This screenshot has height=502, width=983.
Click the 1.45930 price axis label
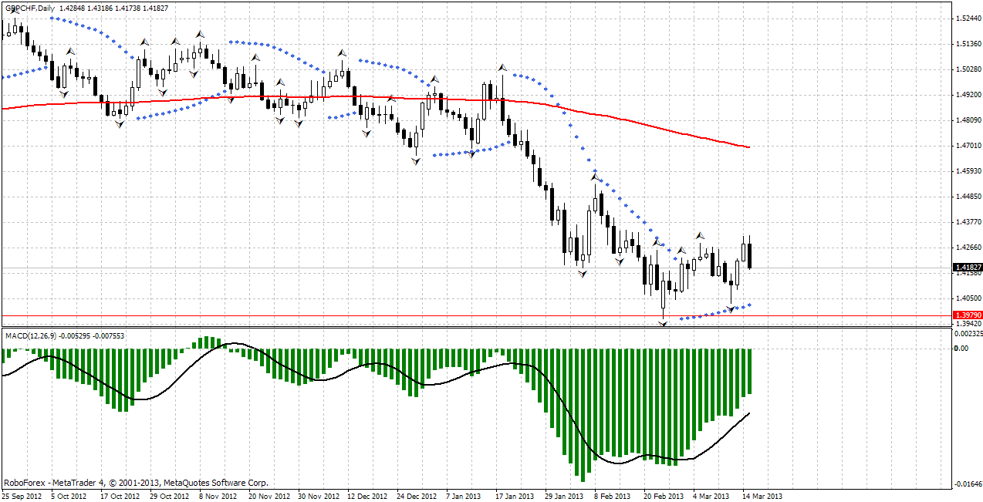(x=968, y=170)
